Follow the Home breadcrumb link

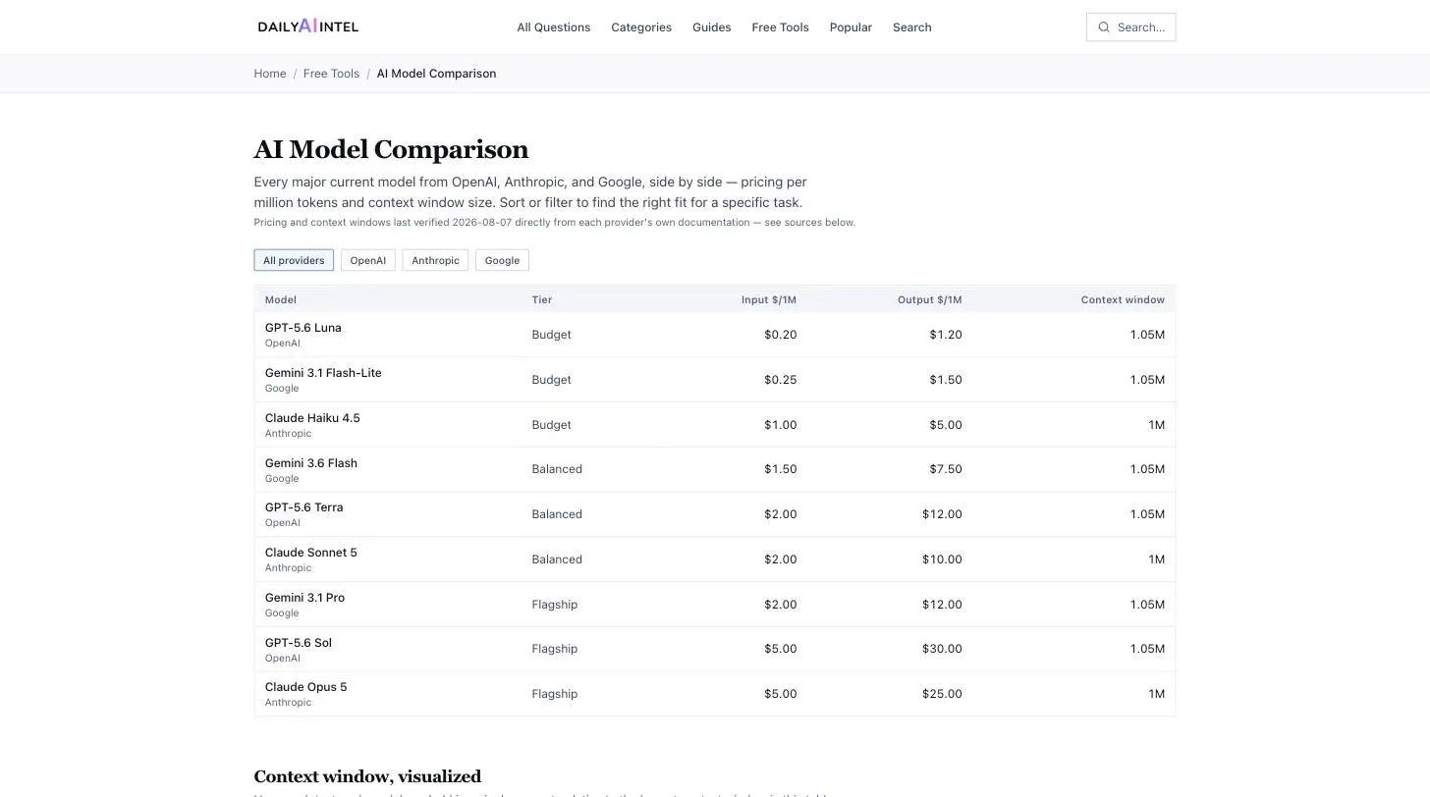(270, 74)
